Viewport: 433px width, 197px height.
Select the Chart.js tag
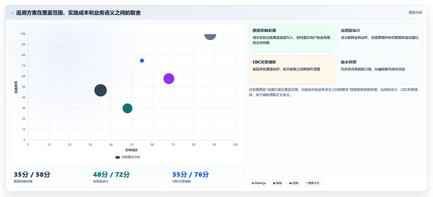(x=259, y=183)
